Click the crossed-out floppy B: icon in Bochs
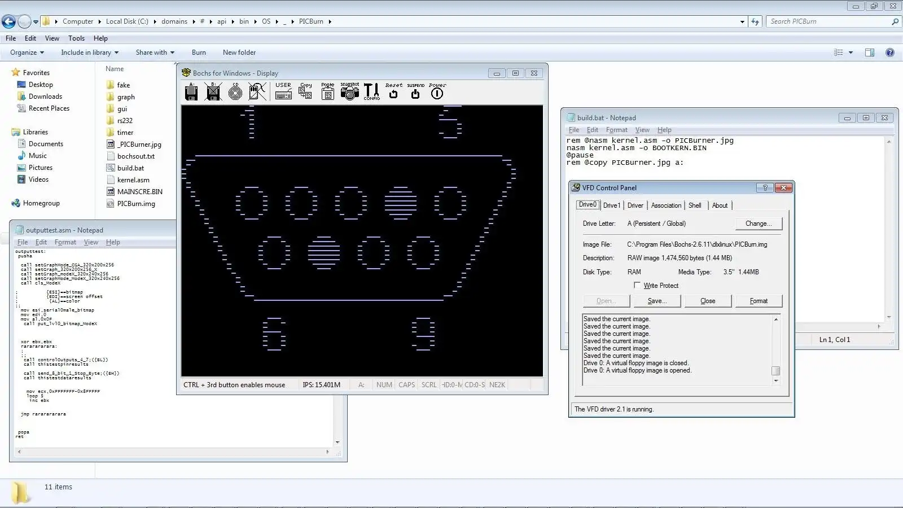The width and height of the screenshot is (903, 508). coord(213,91)
